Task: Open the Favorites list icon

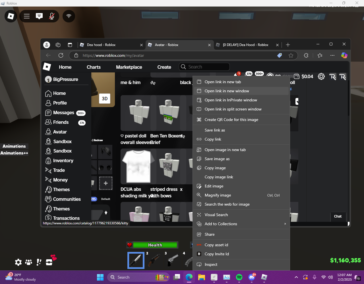Action: tap(320, 55)
